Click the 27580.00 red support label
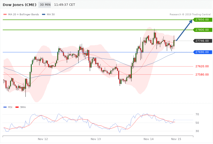Screen dimensions: 213x144 (202, 74)
